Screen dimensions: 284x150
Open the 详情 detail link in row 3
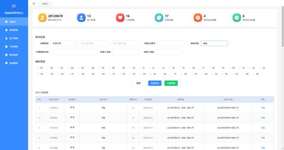click(x=263, y=128)
